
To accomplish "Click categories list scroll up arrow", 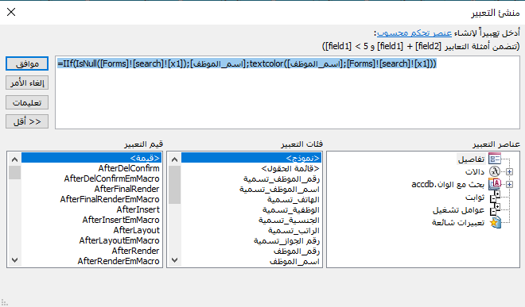I will pyautogui.click(x=174, y=159).
